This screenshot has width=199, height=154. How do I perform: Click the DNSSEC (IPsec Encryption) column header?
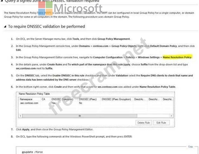click(117, 99)
